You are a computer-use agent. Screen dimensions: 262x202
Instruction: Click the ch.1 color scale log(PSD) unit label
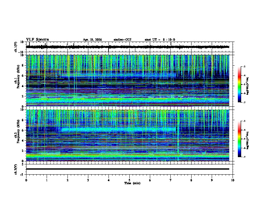click(x=248, y=86)
